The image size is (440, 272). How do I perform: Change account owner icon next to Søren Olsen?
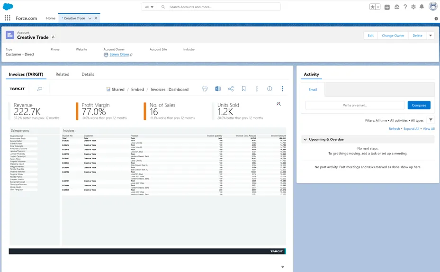click(131, 55)
